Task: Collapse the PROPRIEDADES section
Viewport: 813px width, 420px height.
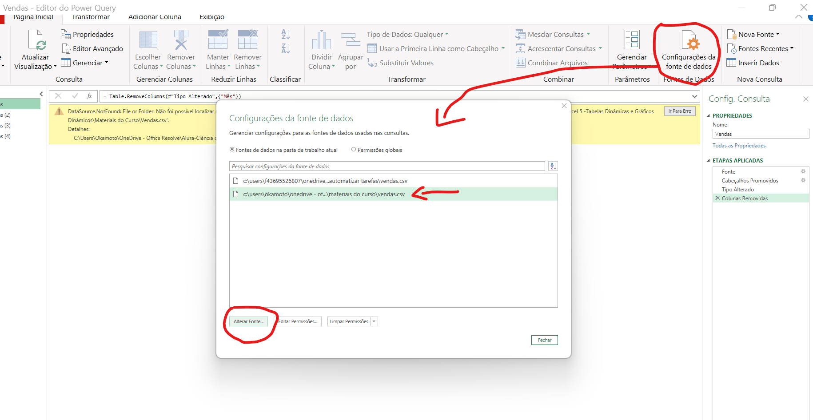Action: [x=709, y=116]
